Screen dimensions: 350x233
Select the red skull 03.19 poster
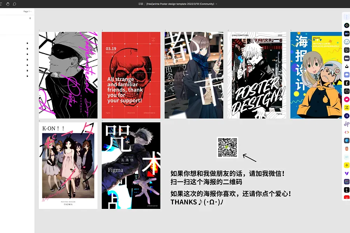coord(131,75)
